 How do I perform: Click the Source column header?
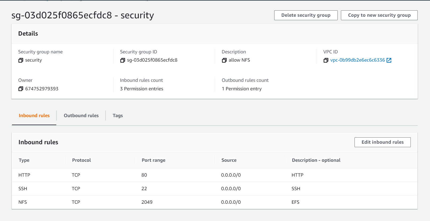coord(229,160)
